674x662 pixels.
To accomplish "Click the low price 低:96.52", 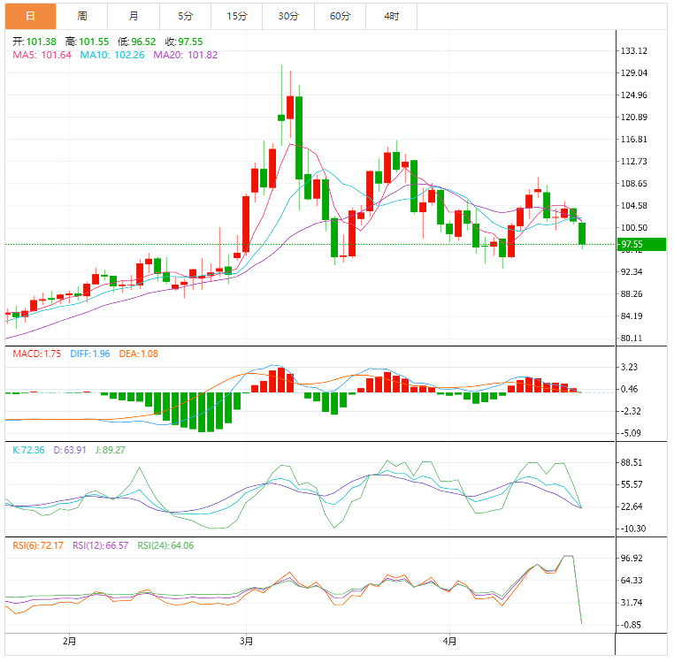I will (137, 42).
